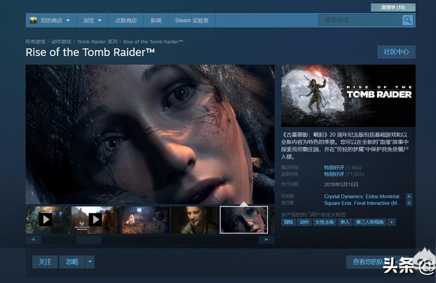Follow the 动作游戏 breadcrumb link
436x283 pixels.
pyautogui.click(x=61, y=42)
